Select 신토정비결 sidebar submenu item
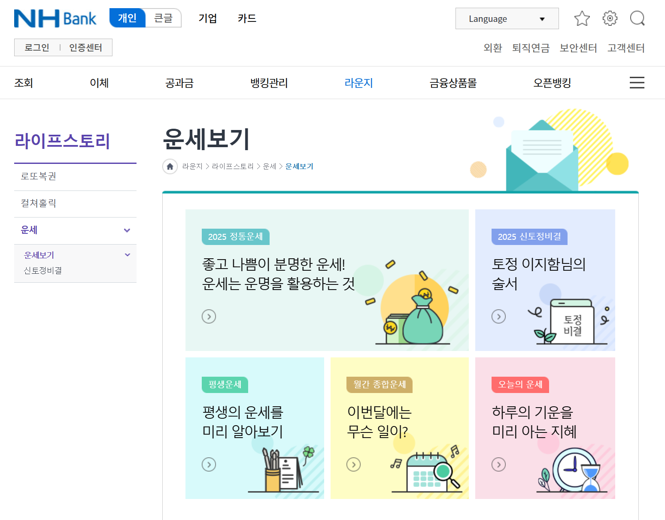 (43, 270)
